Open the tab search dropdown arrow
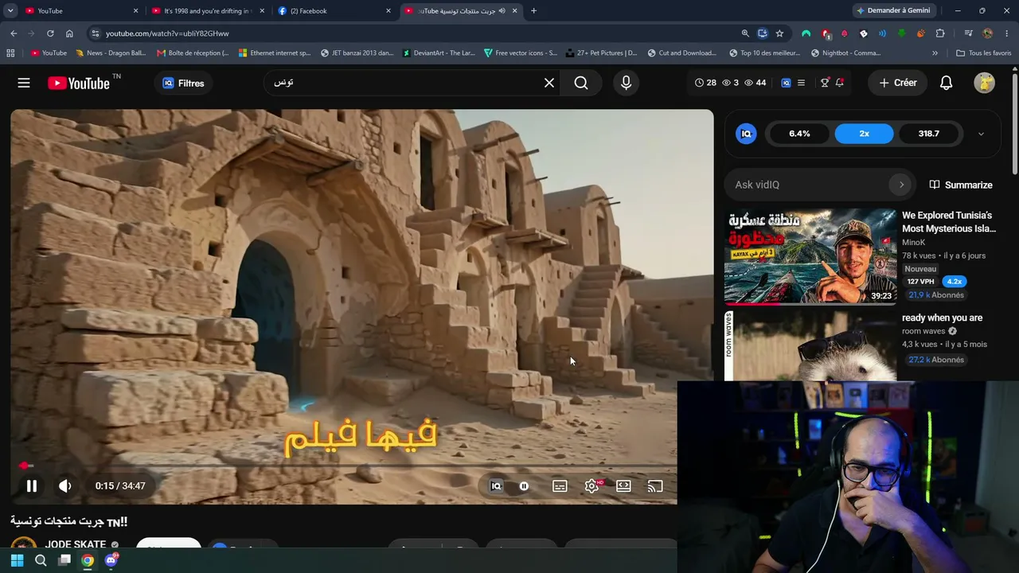 point(10,10)
